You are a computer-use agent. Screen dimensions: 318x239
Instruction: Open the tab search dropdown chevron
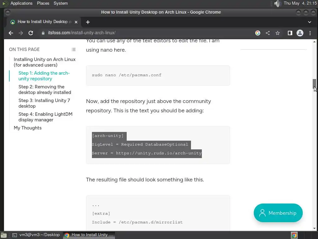pos(310,22)
